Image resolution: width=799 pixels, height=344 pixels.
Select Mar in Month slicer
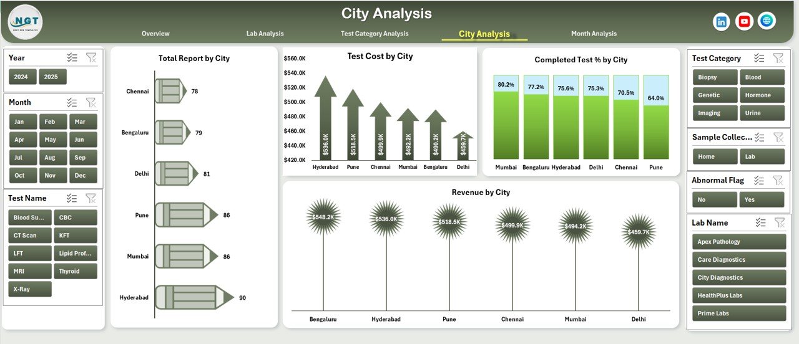(x=83, y=122)
